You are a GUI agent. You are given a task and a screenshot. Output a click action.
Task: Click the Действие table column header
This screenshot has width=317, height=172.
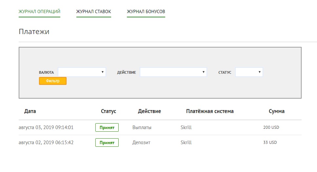[x=149, y=111]
